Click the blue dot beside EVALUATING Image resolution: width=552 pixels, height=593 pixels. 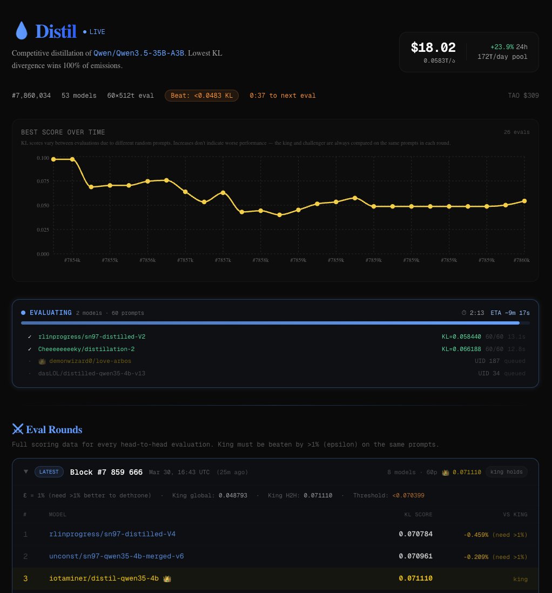click(x=23, y=313)
